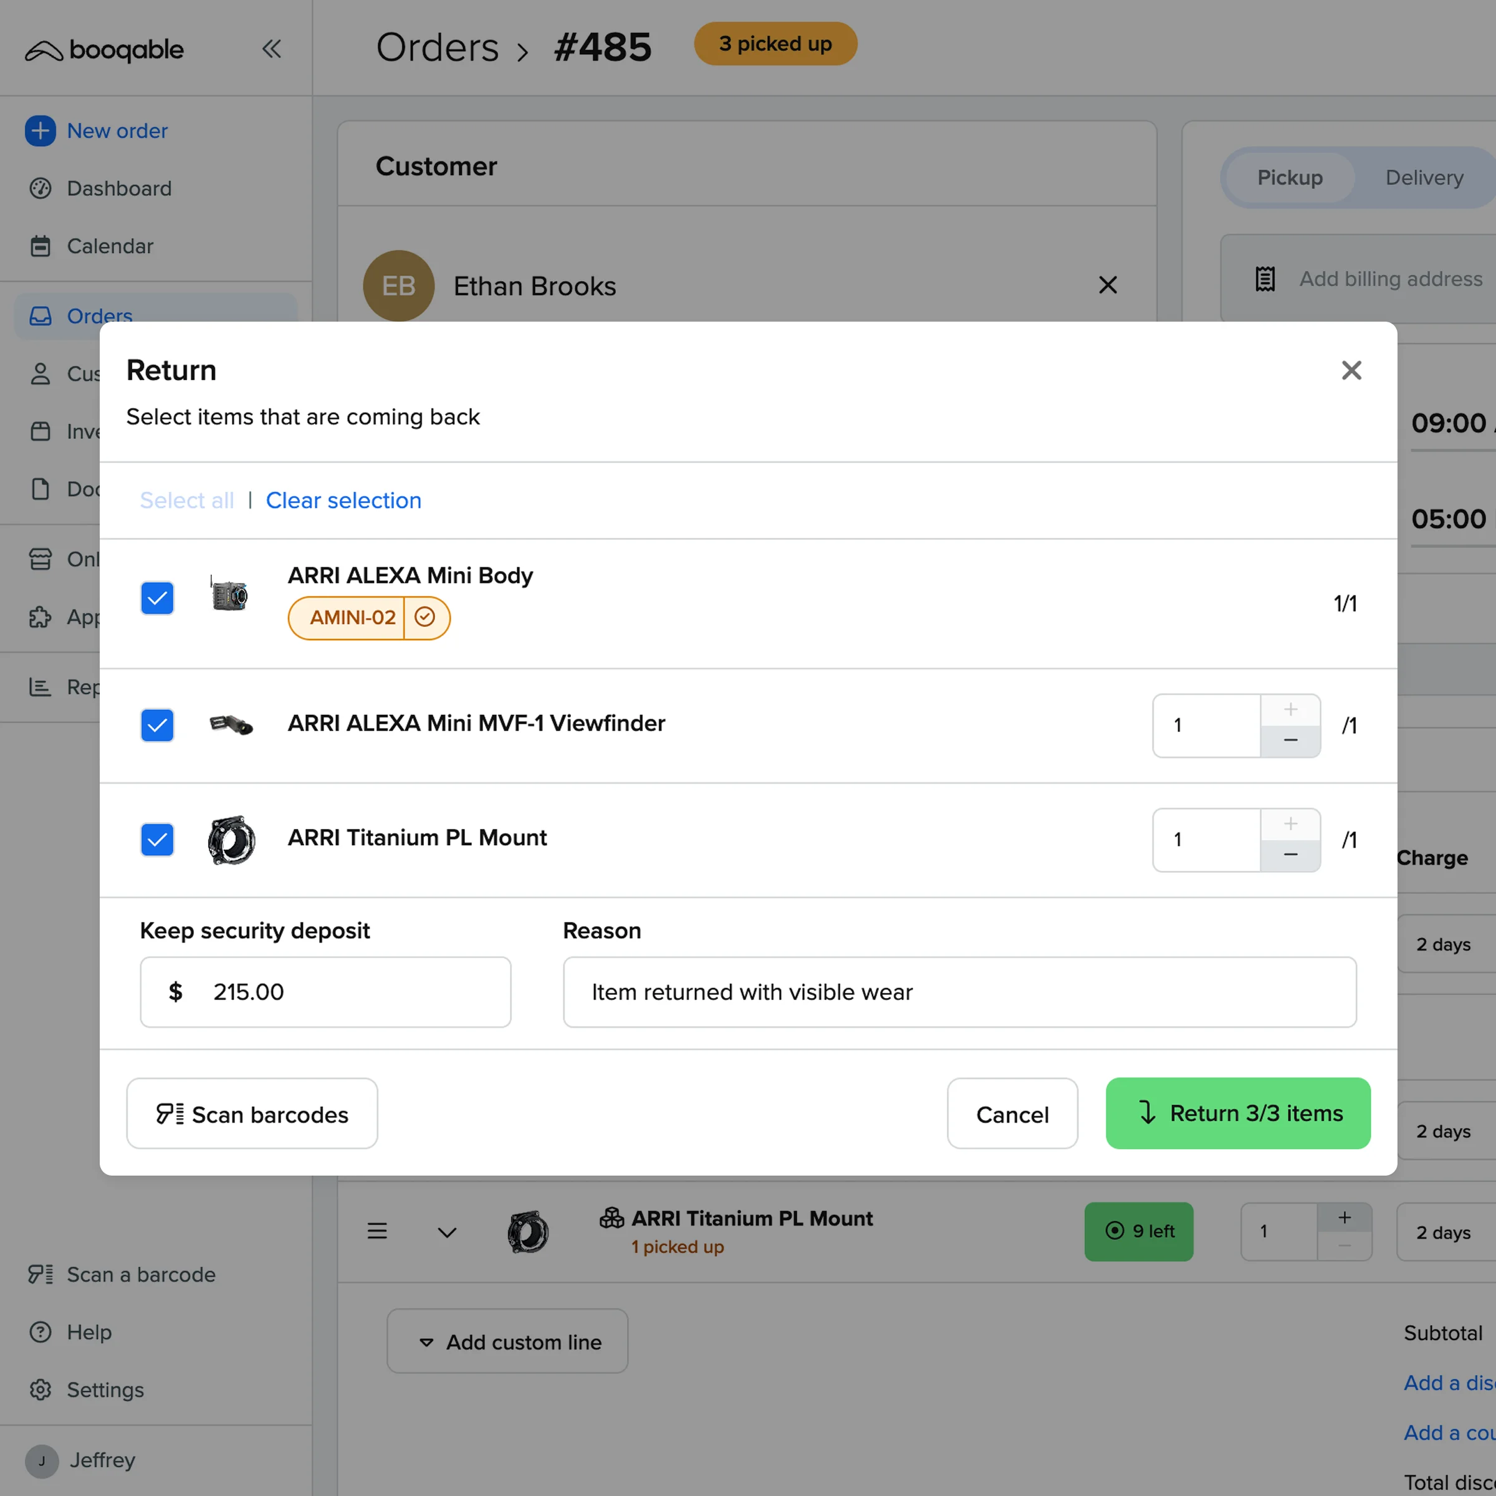The width and height of the screenshot is (1496, 1496).
Task: Open Settings from the sidebar
Action: 105,1390
